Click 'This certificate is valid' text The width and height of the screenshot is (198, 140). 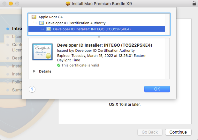80,65
